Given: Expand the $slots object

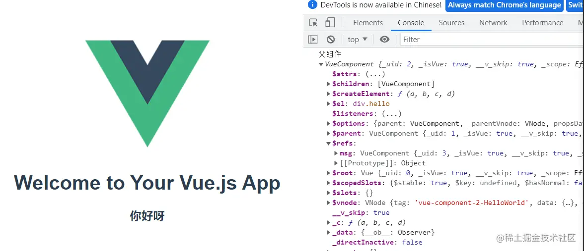Looking at the screenshot, I should pos(329,193).
